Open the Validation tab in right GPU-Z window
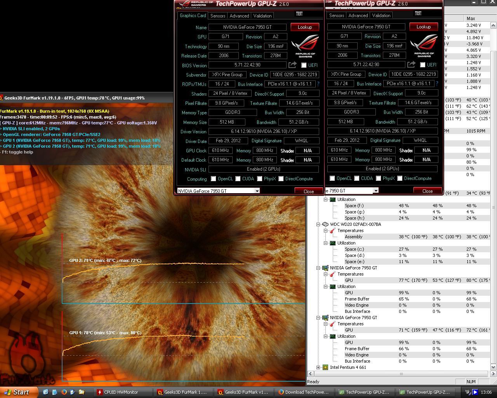The width and height of the screenshot is (497, 398). pyautogui.click(x=381, y=16)
